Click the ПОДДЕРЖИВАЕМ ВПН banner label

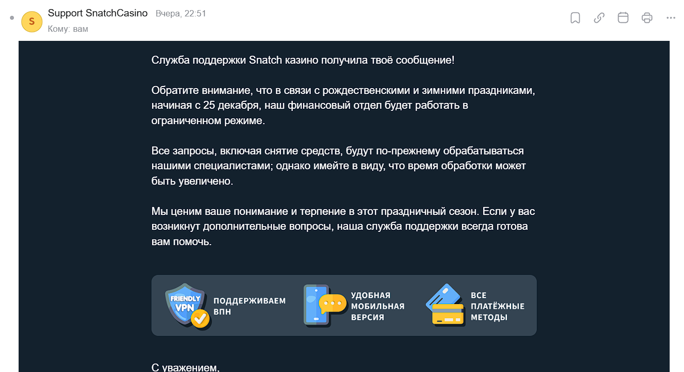250,306
